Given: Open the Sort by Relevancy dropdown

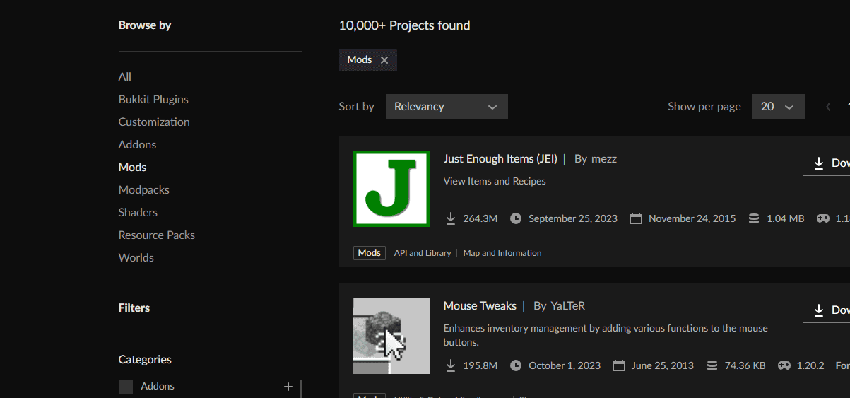Looking at the screenshot, I should [447, 107].
